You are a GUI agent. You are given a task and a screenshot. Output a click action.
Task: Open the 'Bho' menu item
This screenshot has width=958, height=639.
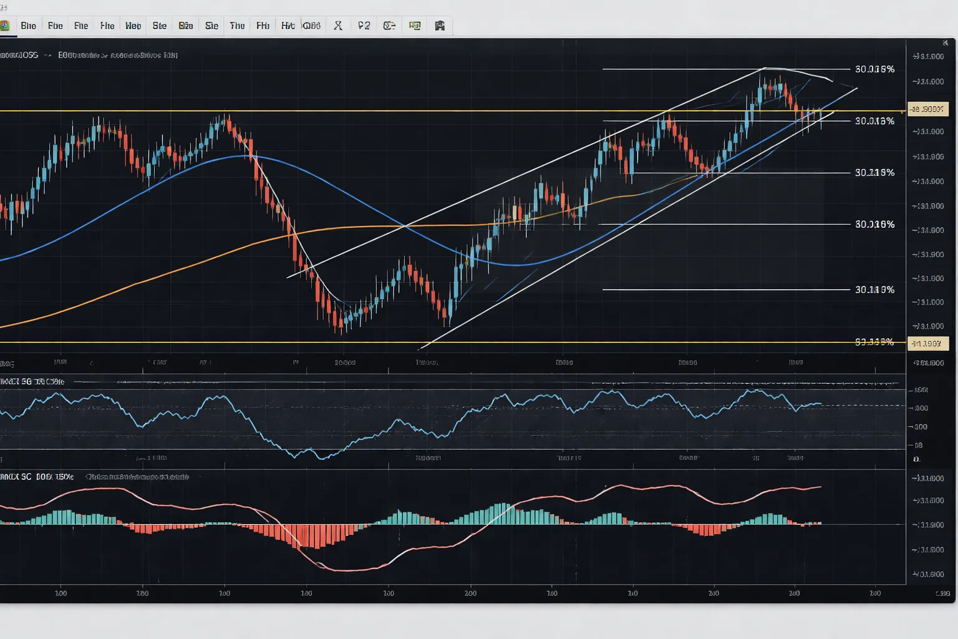click(x=28, y=26)
